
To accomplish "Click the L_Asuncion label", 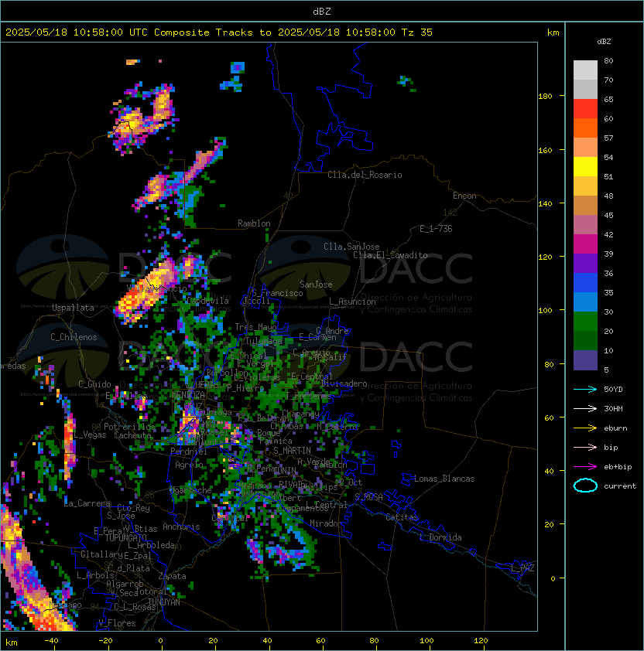I will (352, 302).
